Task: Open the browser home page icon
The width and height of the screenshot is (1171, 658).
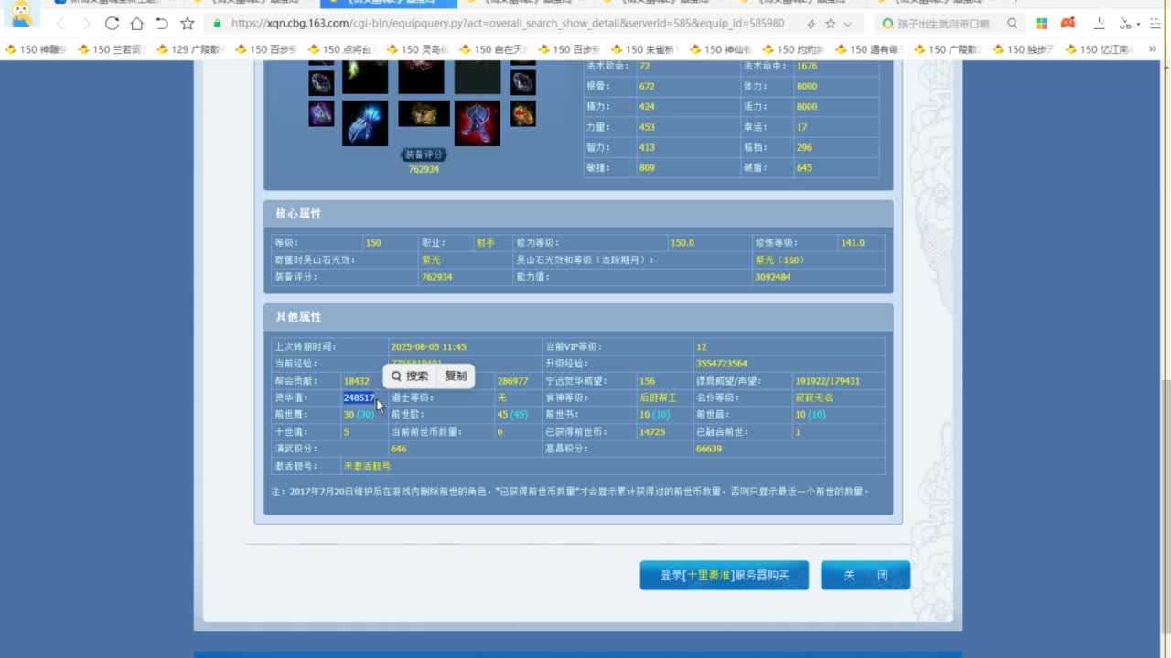Action: point(136,23)
